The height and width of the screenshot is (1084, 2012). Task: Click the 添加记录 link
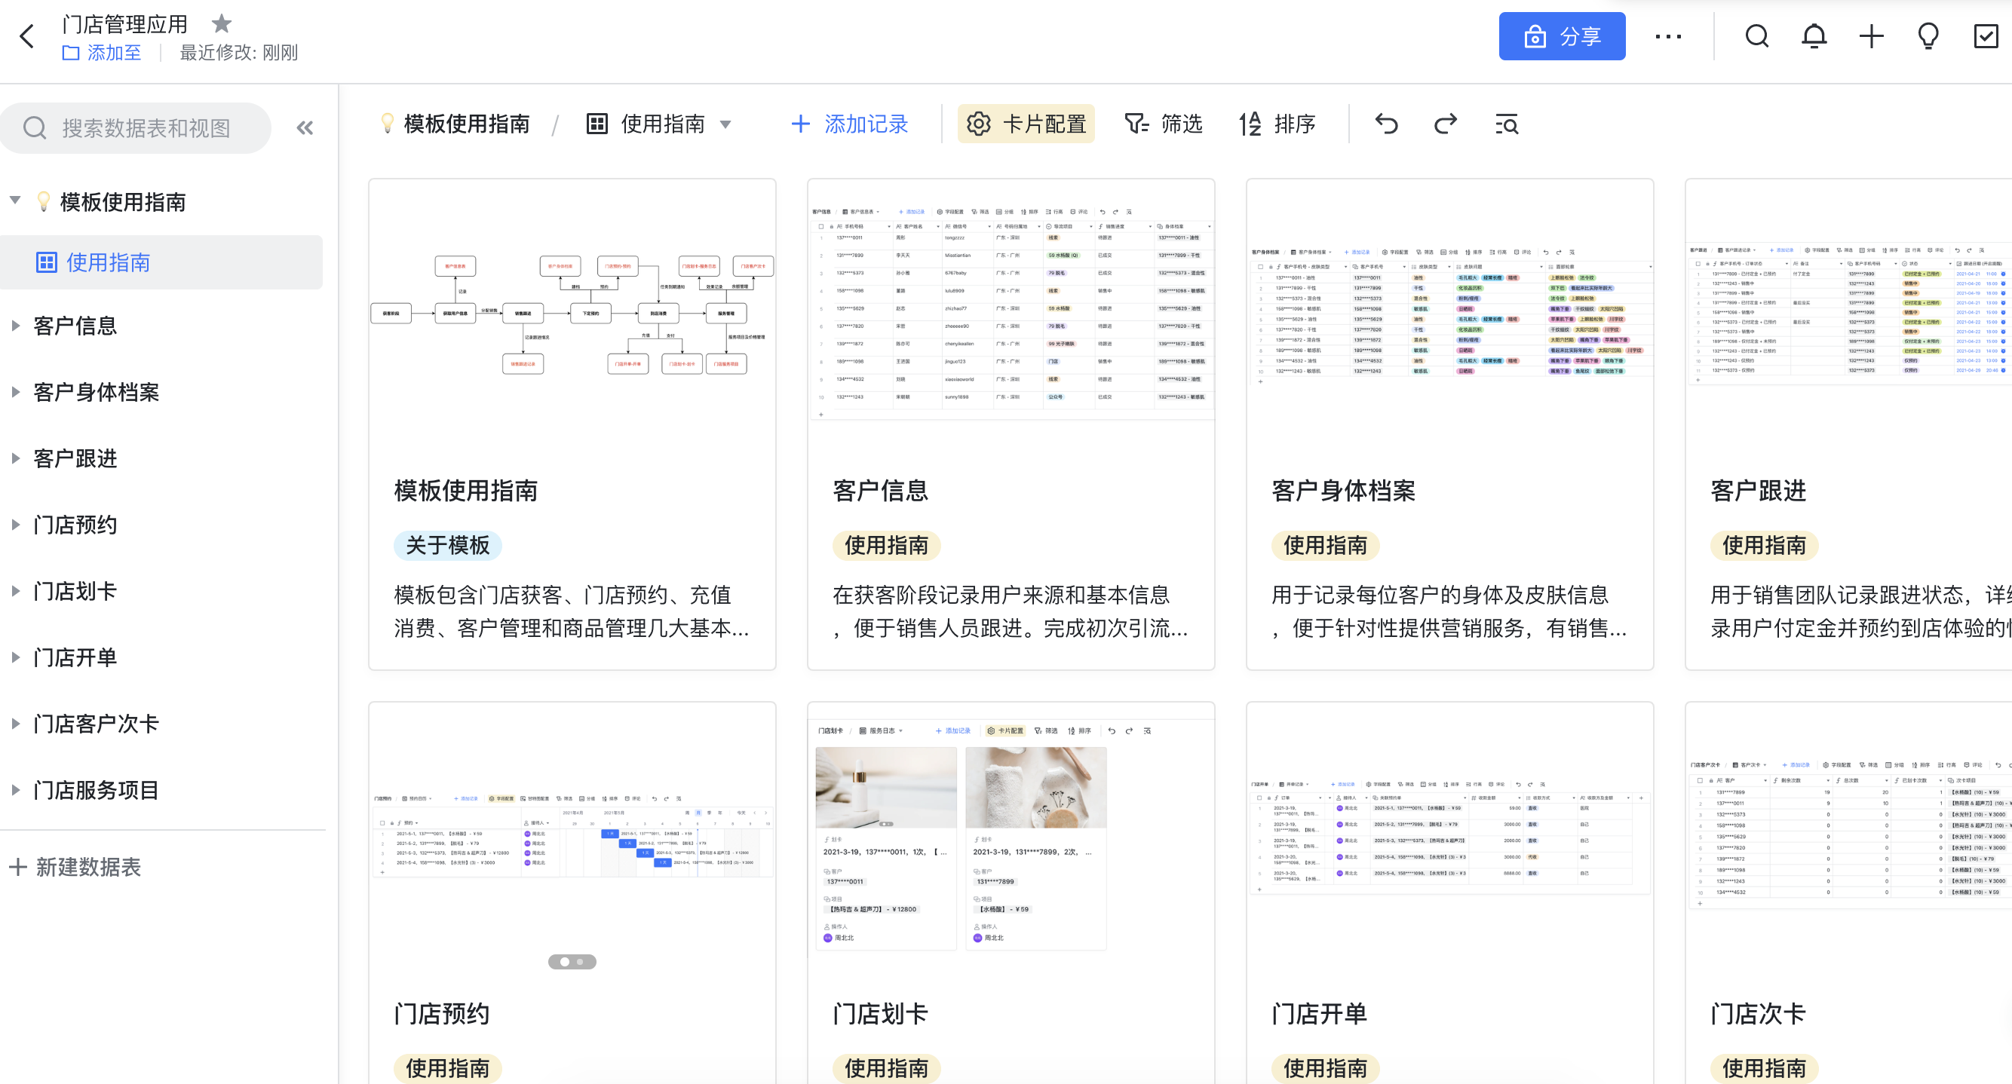[x=850, y=124]
